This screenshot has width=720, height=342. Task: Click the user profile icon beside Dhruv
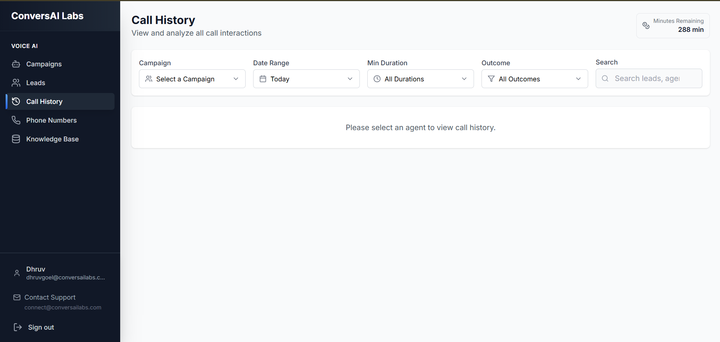(x=17, y=273)
